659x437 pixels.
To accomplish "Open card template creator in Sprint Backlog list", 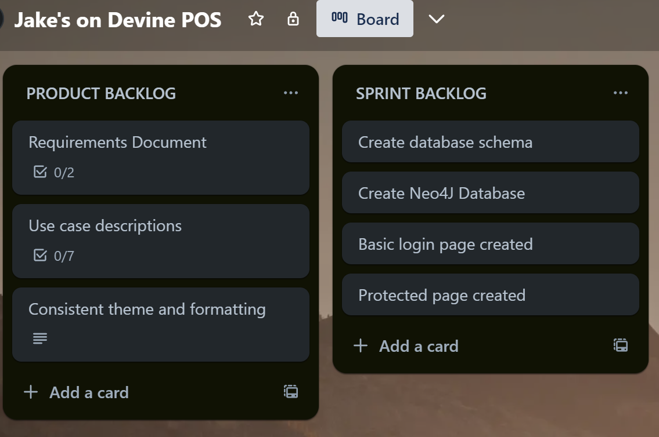I will coord(621,345).
